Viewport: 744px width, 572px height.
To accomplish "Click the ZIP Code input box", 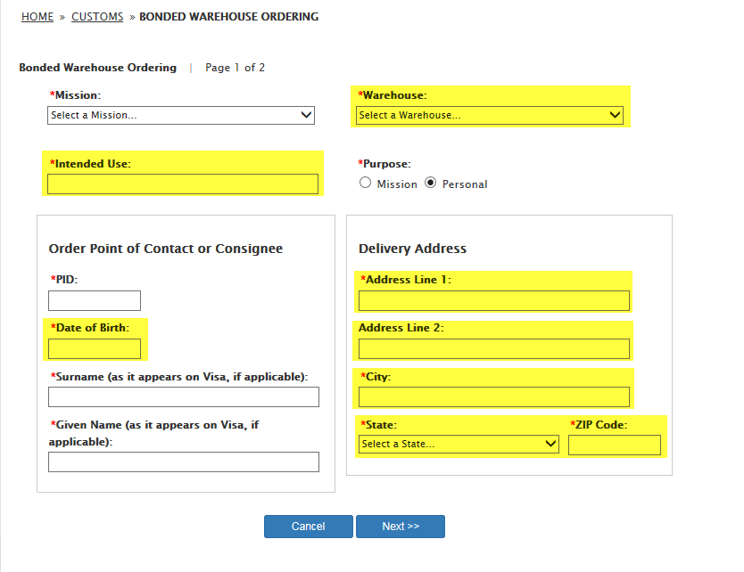I will point(615,445).
